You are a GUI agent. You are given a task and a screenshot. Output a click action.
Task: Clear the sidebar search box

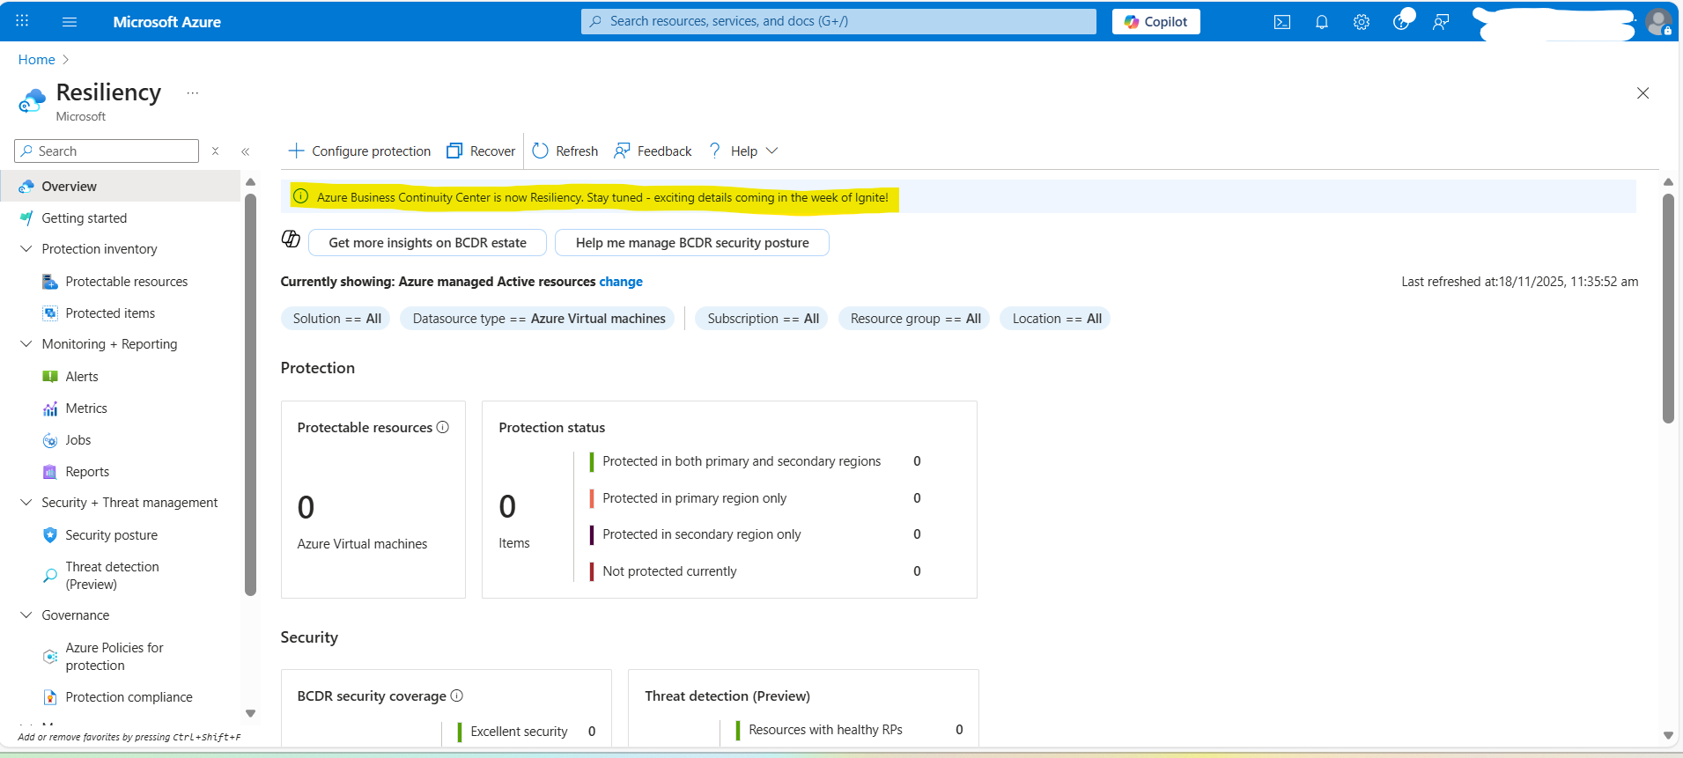(x=215, y=151)
